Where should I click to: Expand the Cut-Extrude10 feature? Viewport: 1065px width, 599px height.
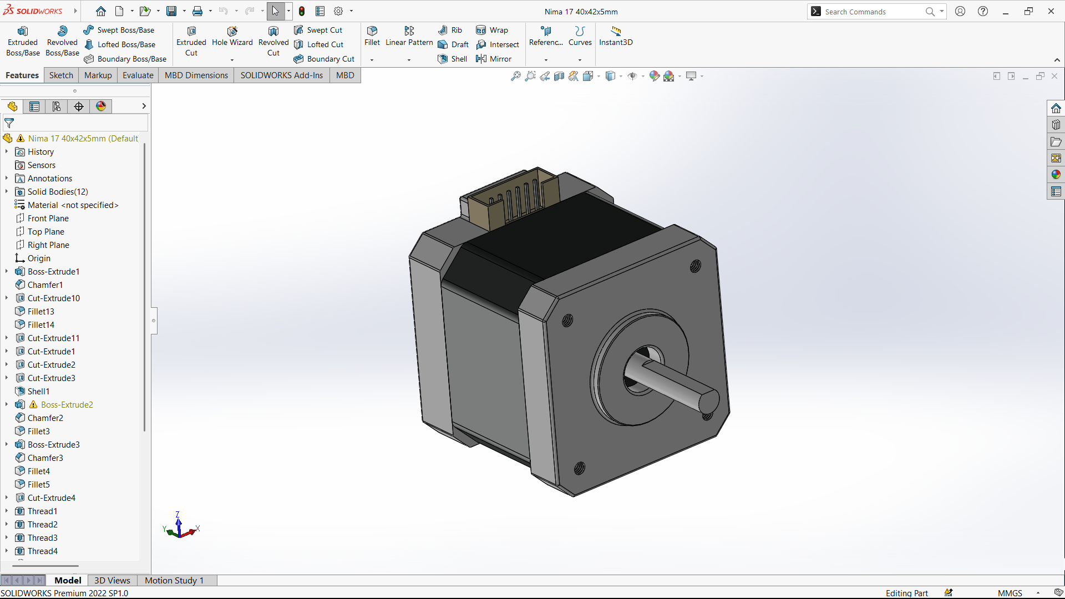click(x=7, y=298)
